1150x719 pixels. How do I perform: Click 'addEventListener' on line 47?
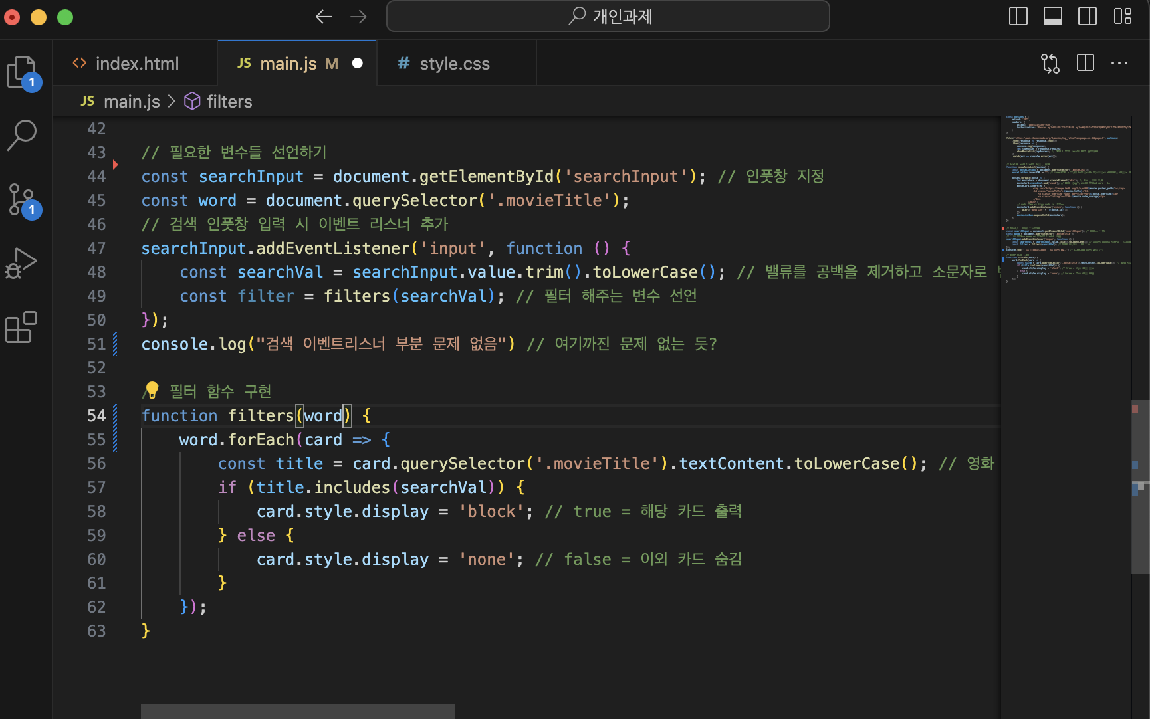tap(333, 249)
